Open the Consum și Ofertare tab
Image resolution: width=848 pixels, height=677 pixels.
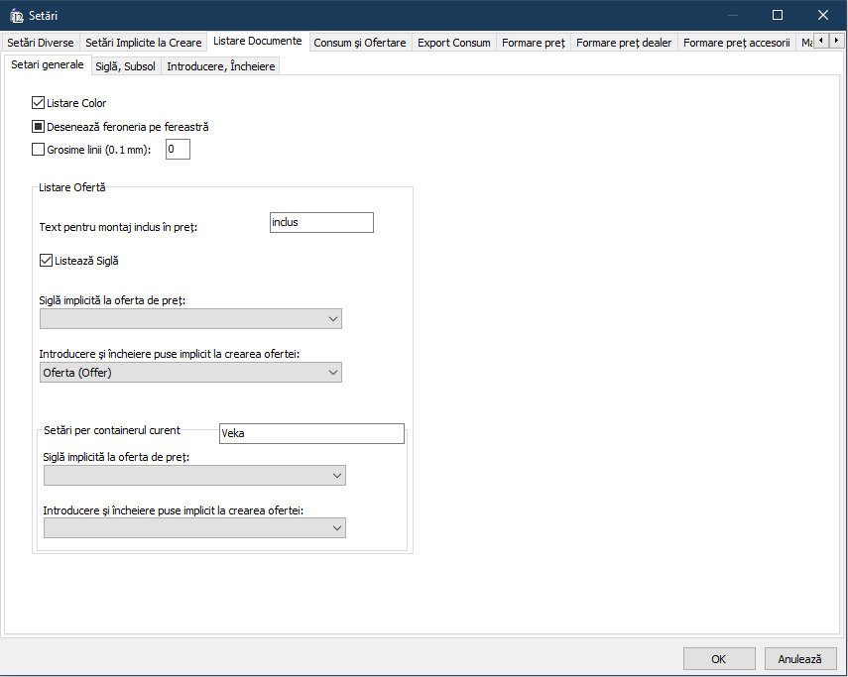coord(359,43)
